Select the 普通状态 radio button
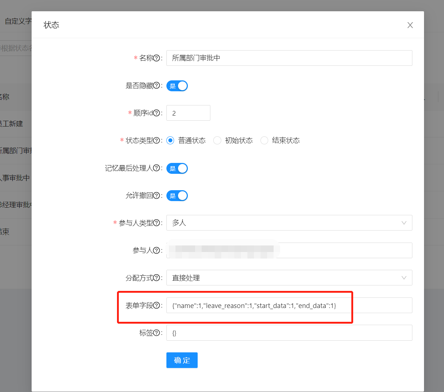The height and width of the screenshot is (392, 444). coord(170,140)
